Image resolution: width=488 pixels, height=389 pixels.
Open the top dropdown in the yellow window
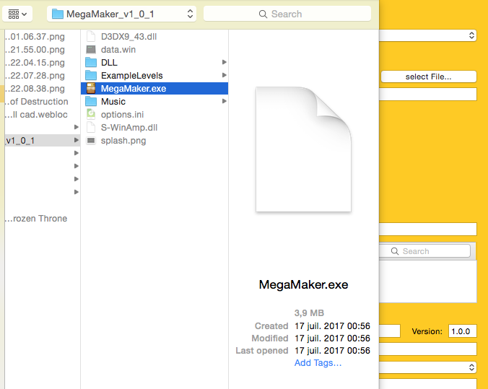(x=427, y=35)
